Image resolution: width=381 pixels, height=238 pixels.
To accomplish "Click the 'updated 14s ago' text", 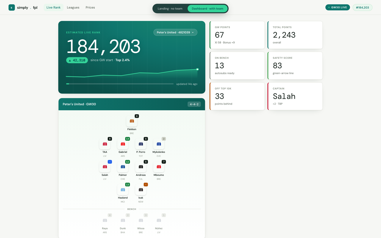I will coord(187,84).
